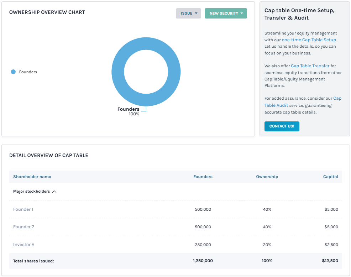Open the New Security dropdown

click(225, 14)
